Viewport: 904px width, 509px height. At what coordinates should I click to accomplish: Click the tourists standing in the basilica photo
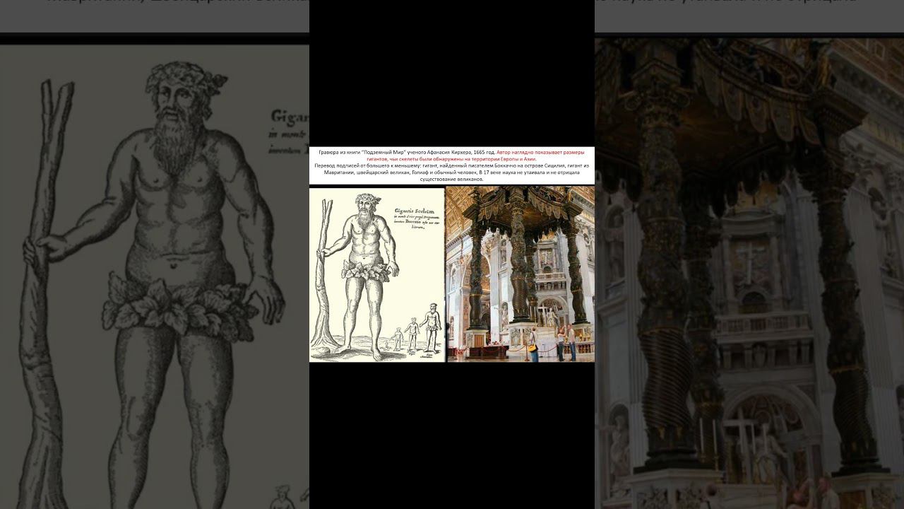coord(553,343)
